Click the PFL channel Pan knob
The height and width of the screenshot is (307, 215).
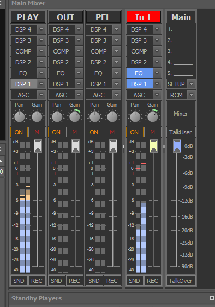coord(95,117)
